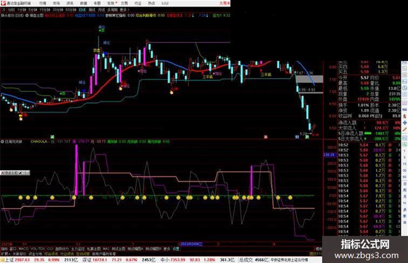Open the 资讯 menu
The height and width of the screenshot is (263, 408).
(x=70, y=3)
